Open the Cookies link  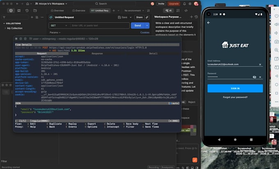[145, 32]
